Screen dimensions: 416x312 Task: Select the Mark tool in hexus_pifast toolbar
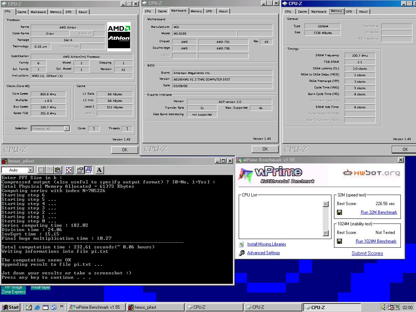(41, 170)
